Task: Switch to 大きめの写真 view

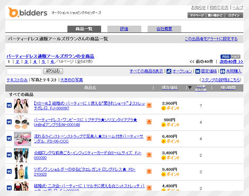Action: [x=72, y=80]
